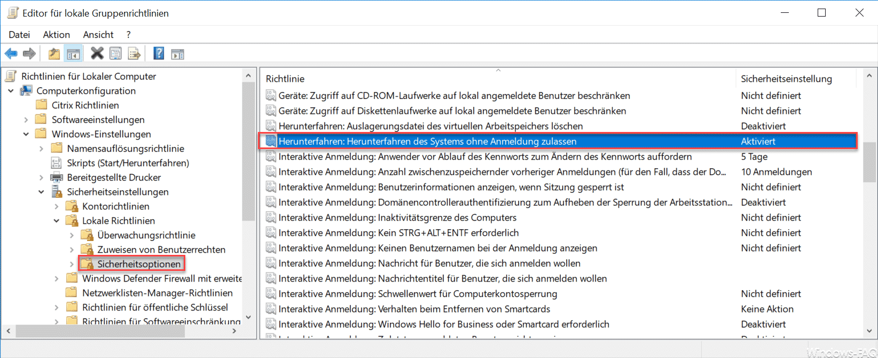Click the Richtlinien für Lokaler Computer root icon
This screenshot has height=358, width=878.
pyautogui.click(x=11, y=76)
